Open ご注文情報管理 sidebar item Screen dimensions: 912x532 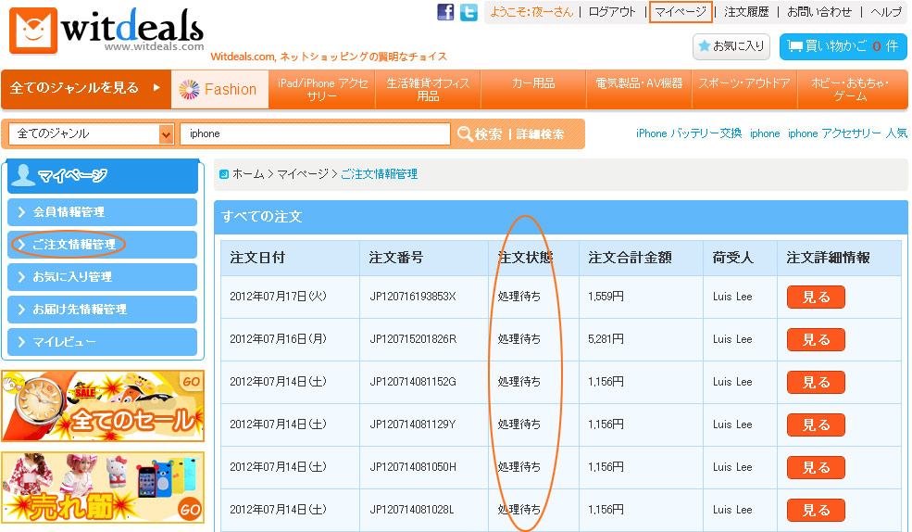coord(103,245)
